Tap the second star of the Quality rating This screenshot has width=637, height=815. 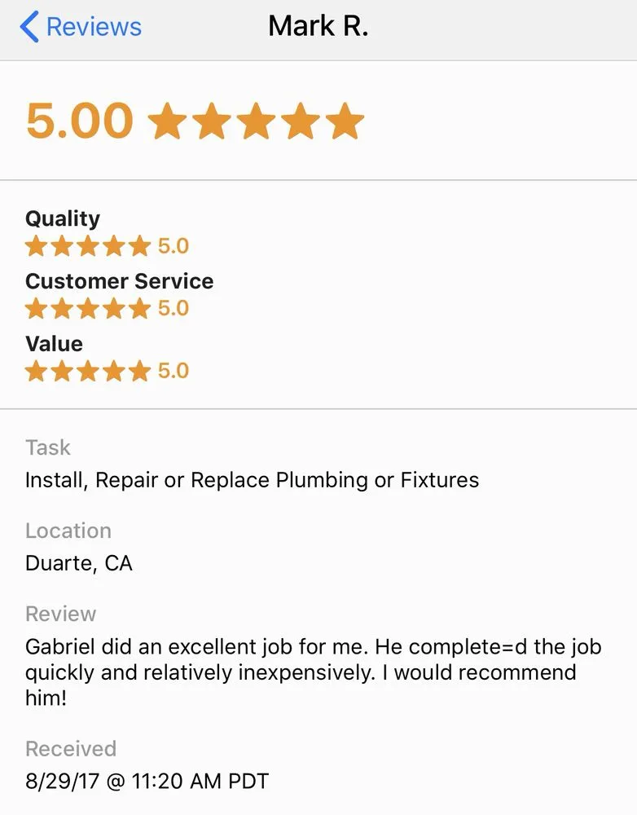click(63, 244)
